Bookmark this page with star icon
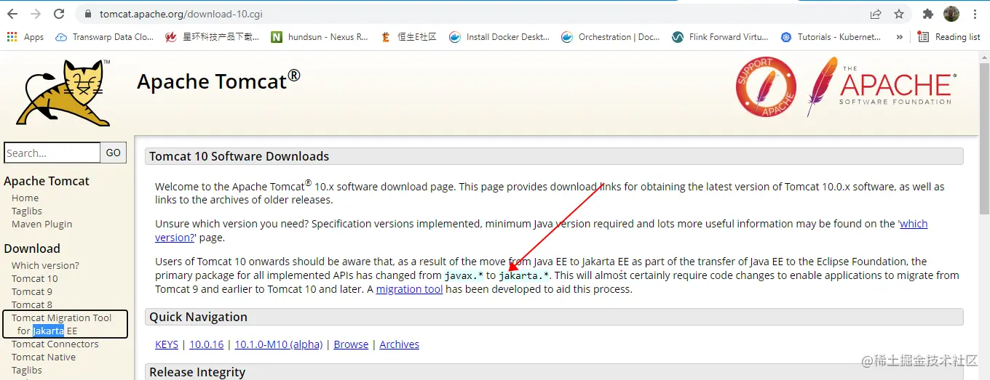The image size is (990, 380). tap(899, 14)
